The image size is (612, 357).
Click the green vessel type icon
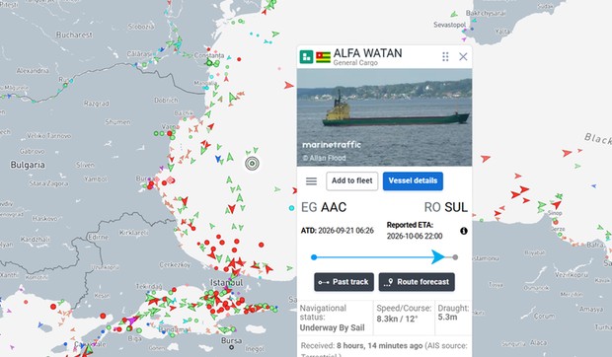pyautogui.click(x=306, y=56)
